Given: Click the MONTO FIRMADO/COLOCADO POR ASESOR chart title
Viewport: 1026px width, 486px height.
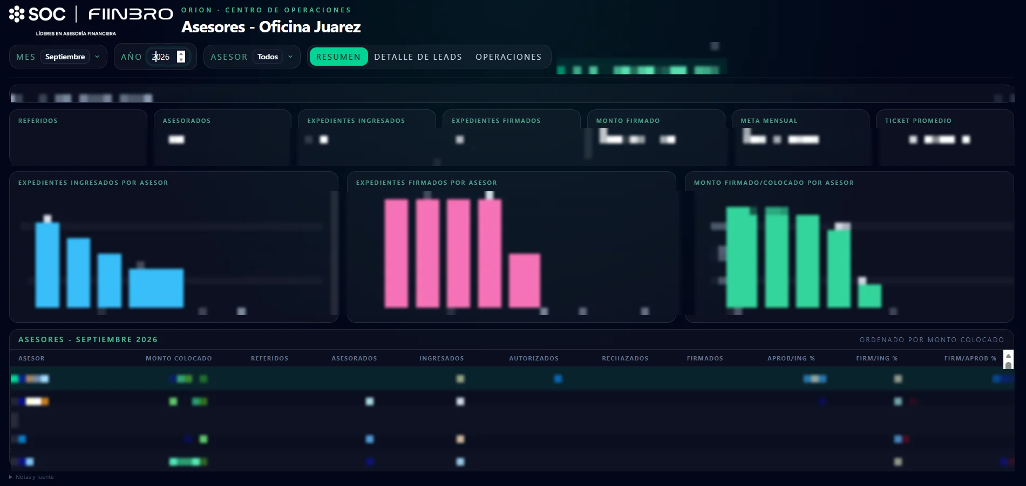Looking at the screenshot, I should 774,183.
